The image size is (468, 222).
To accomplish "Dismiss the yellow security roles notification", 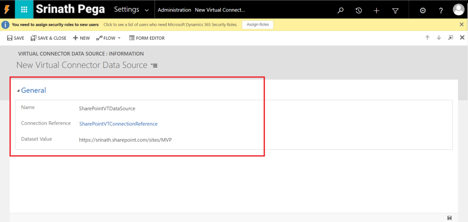I will pos(462,25).
